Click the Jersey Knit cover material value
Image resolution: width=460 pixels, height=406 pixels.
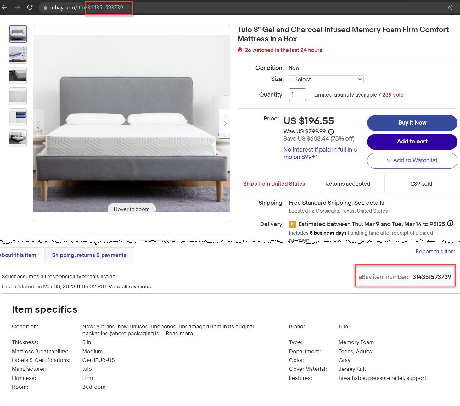tap(352, 369)
